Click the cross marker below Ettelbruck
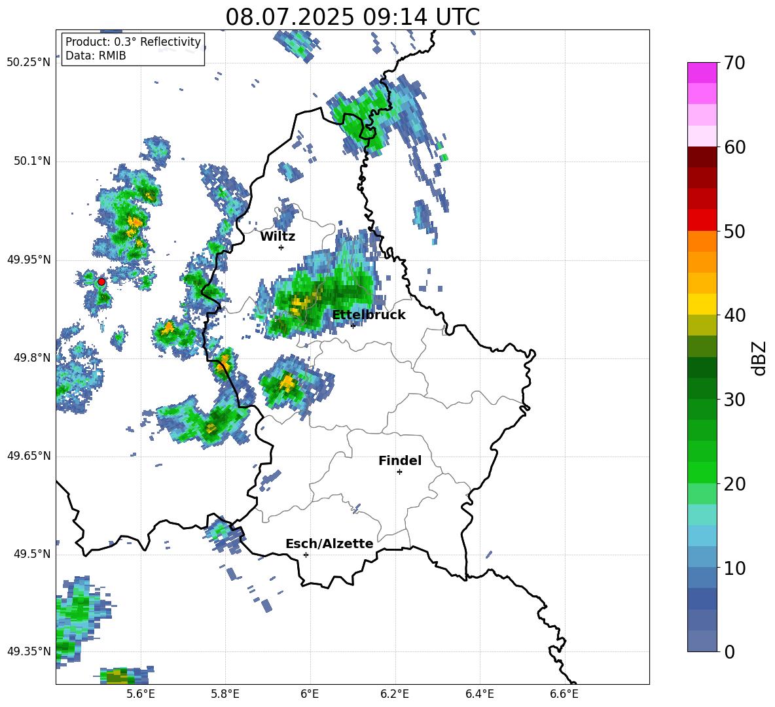This screenshot has width=775, height=707. [x=353, y=325]
